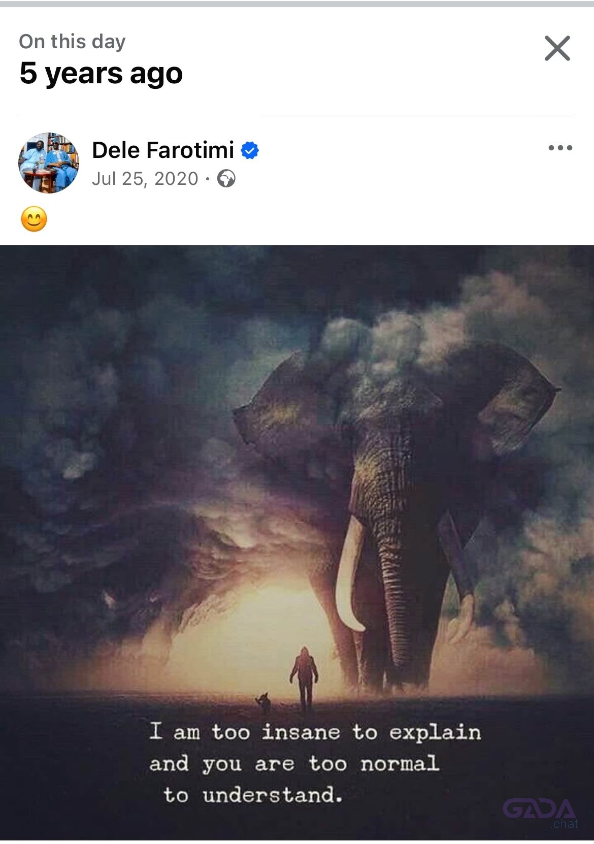Tap the blue verified badge

[250, 150]
